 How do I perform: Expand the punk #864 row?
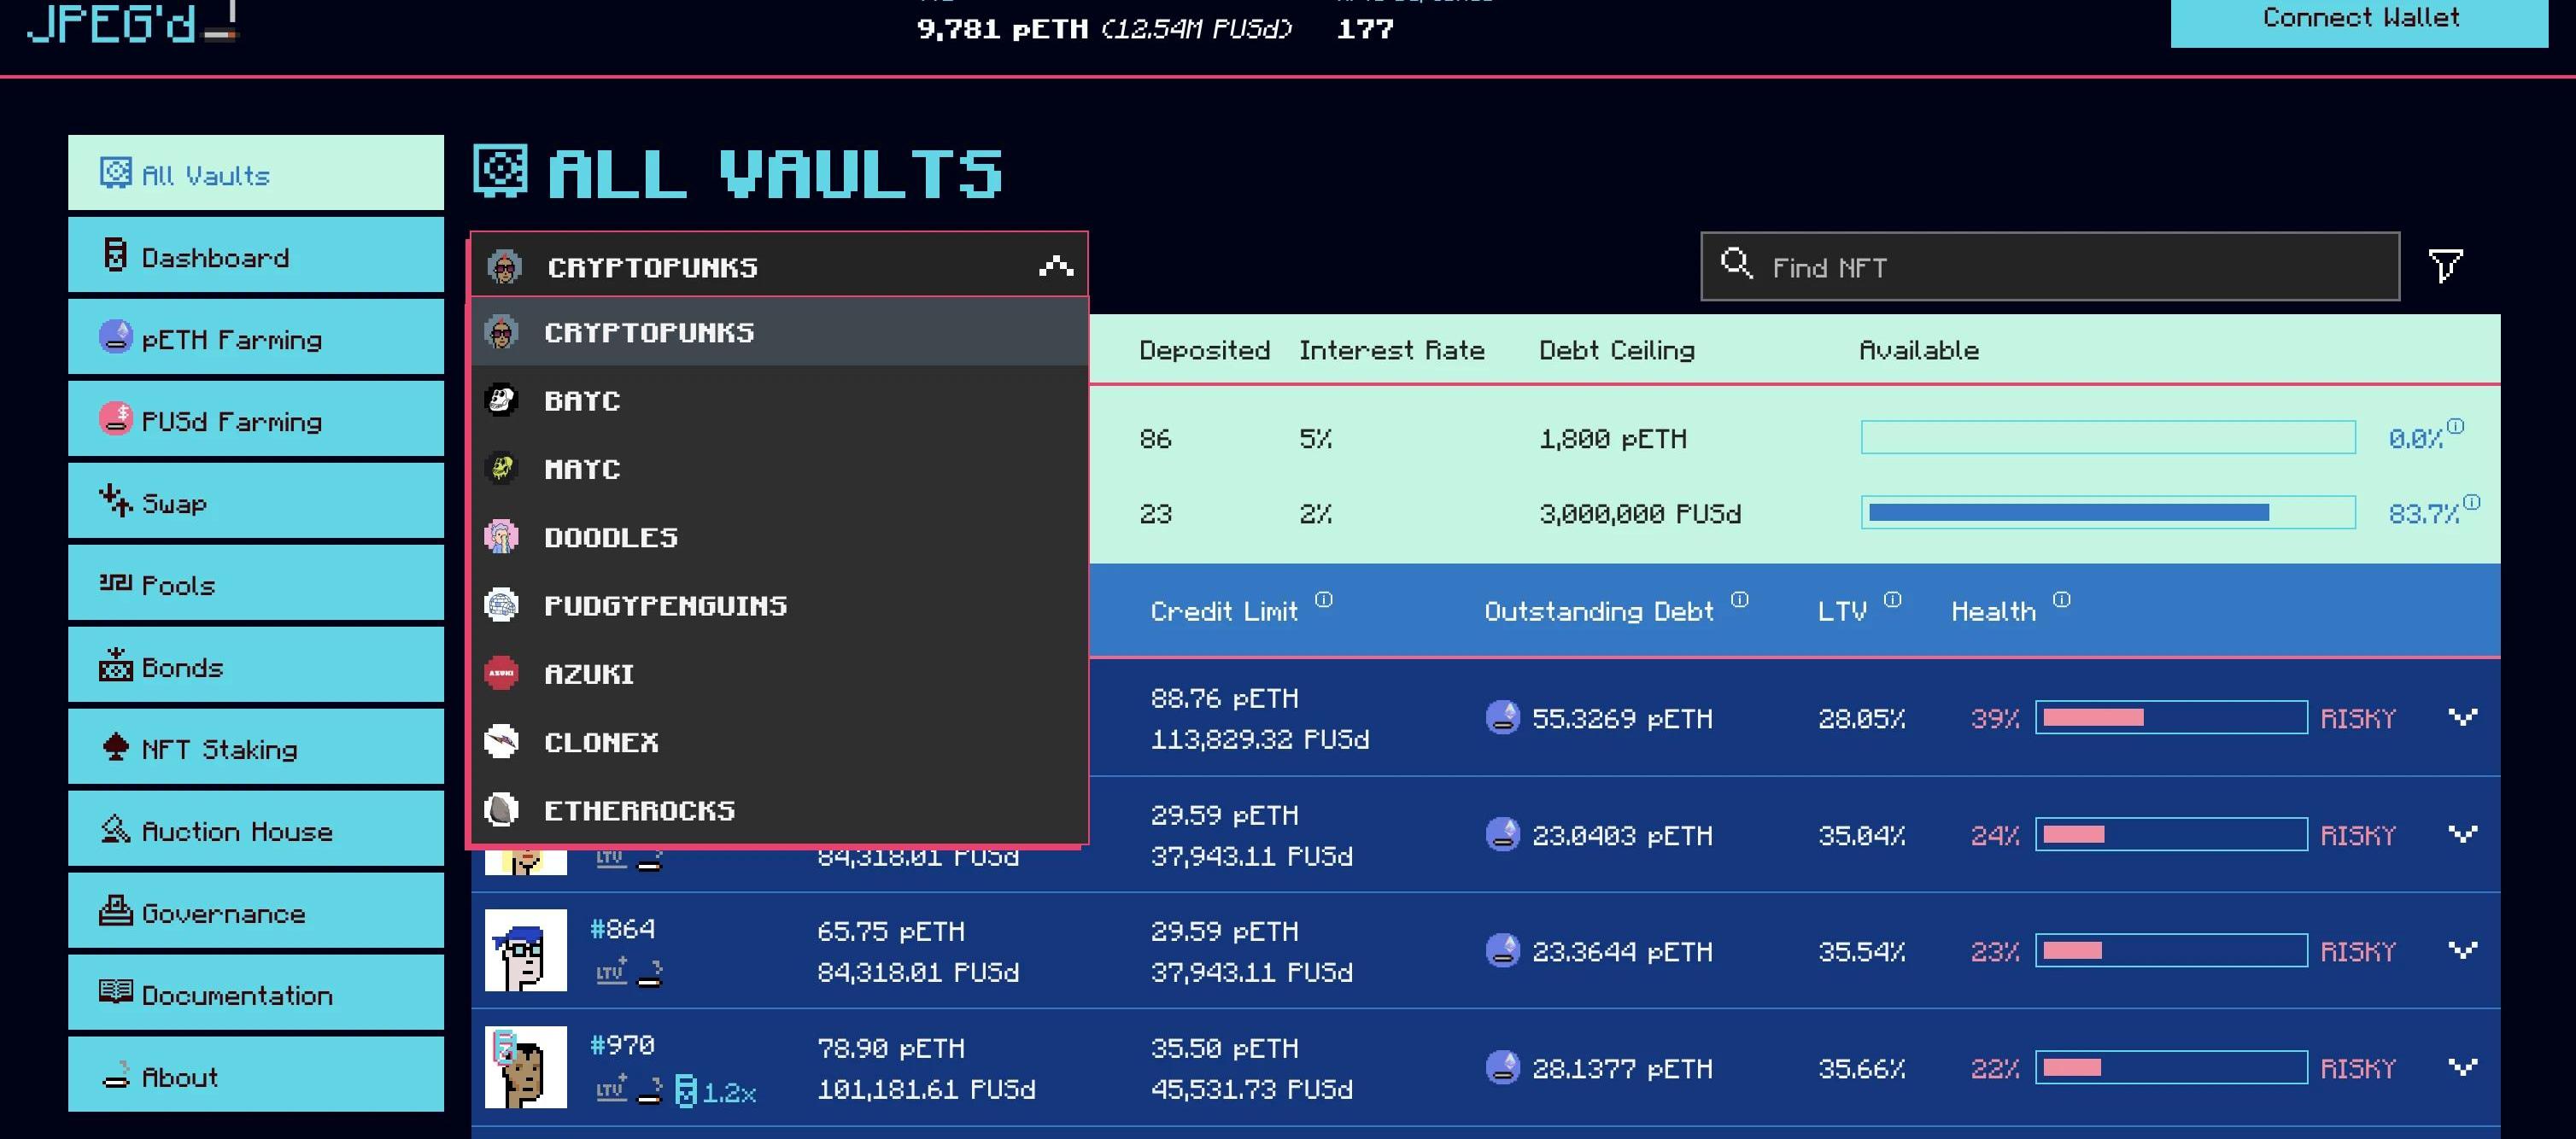tap(2462, 950)
